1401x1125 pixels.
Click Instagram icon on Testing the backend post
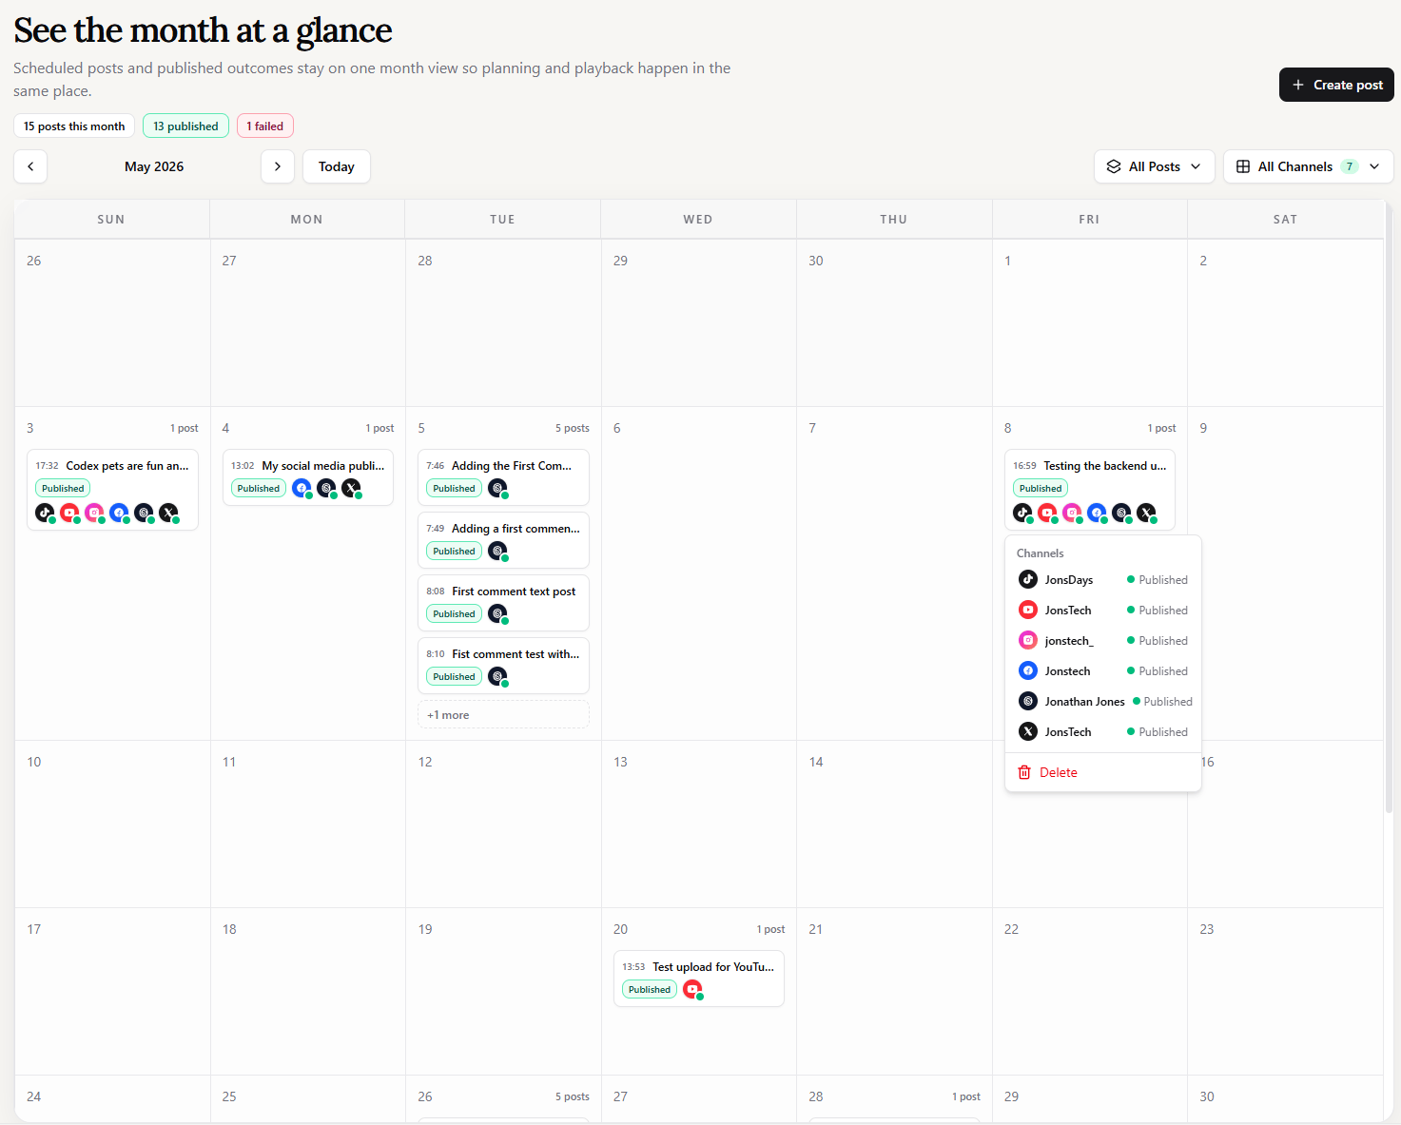1072,513
